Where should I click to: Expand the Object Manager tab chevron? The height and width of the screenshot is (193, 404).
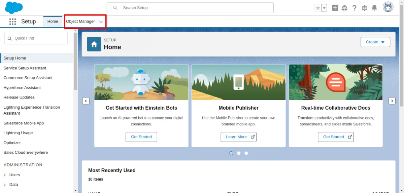101,22
